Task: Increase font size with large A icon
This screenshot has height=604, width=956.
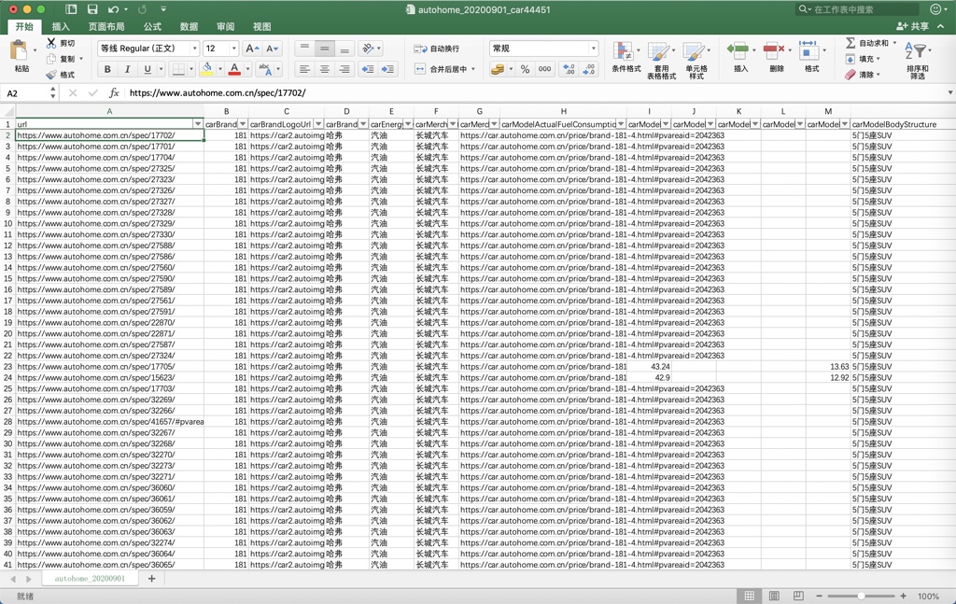Action: [x=252, y=49]
